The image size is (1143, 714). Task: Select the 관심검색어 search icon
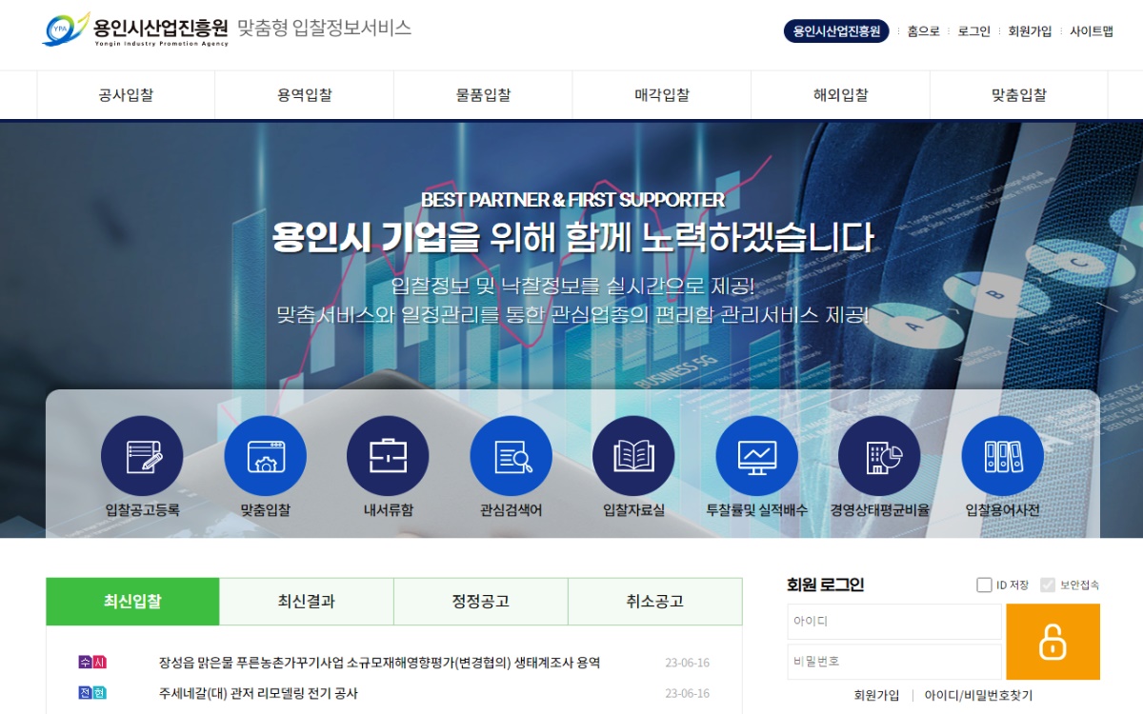point(511,457)
